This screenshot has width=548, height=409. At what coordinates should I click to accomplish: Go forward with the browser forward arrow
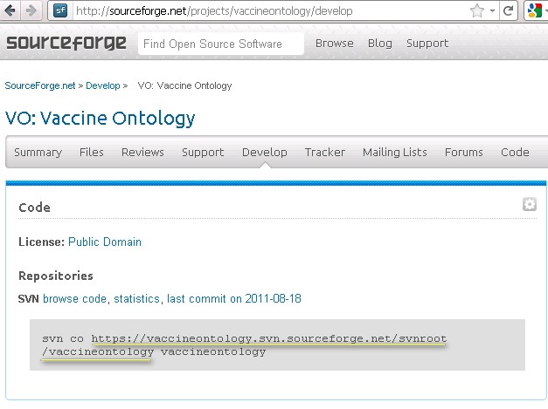[x=31, y=10]
